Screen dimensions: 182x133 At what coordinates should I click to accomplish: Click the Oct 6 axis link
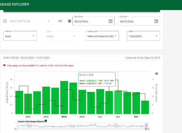click(136, 116)
